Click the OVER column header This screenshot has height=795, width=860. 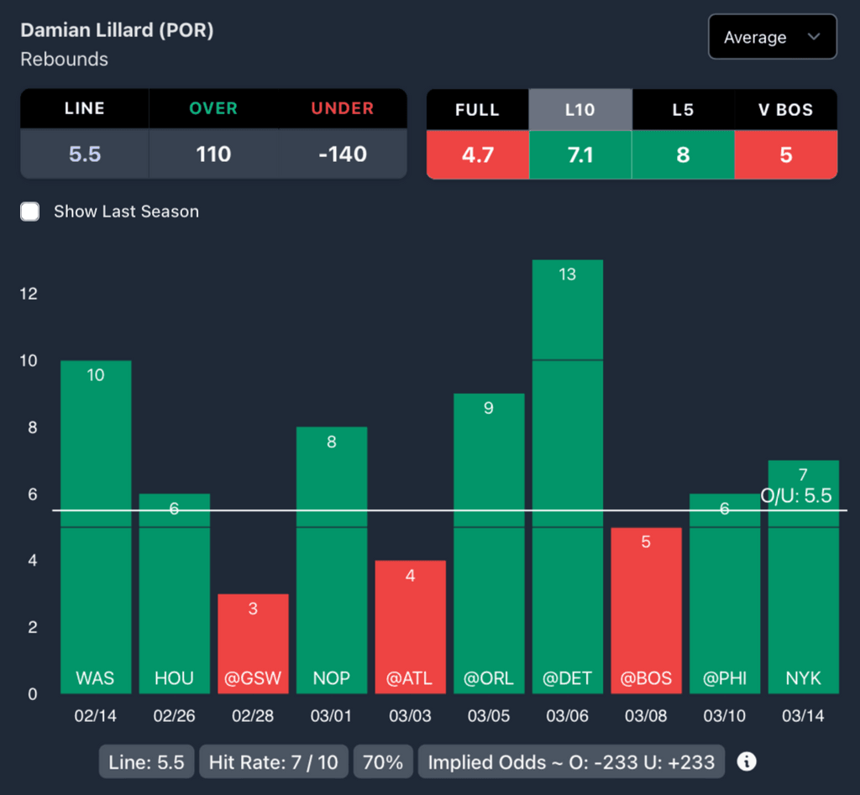click(213, 108)
